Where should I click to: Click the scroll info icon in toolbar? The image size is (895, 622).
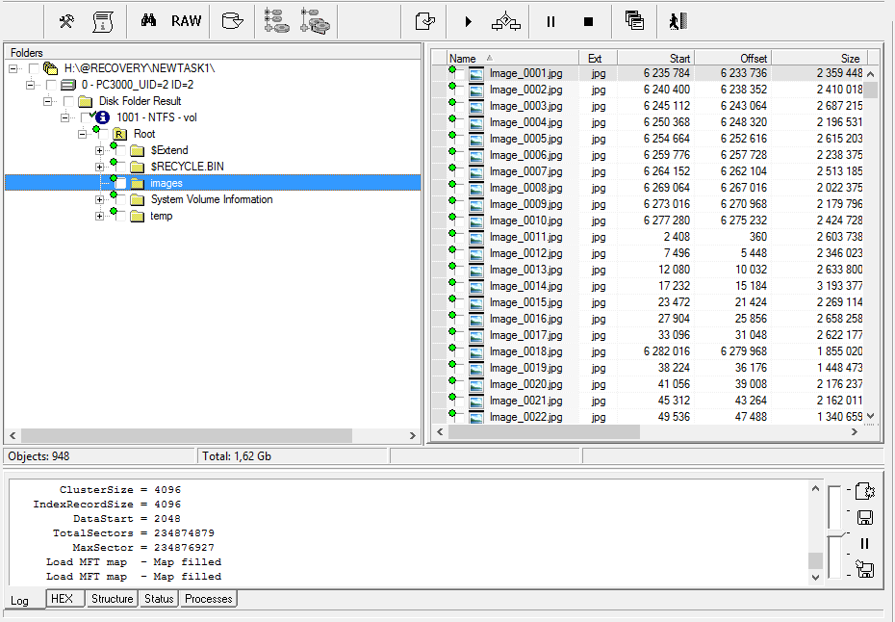pos(102,21)
